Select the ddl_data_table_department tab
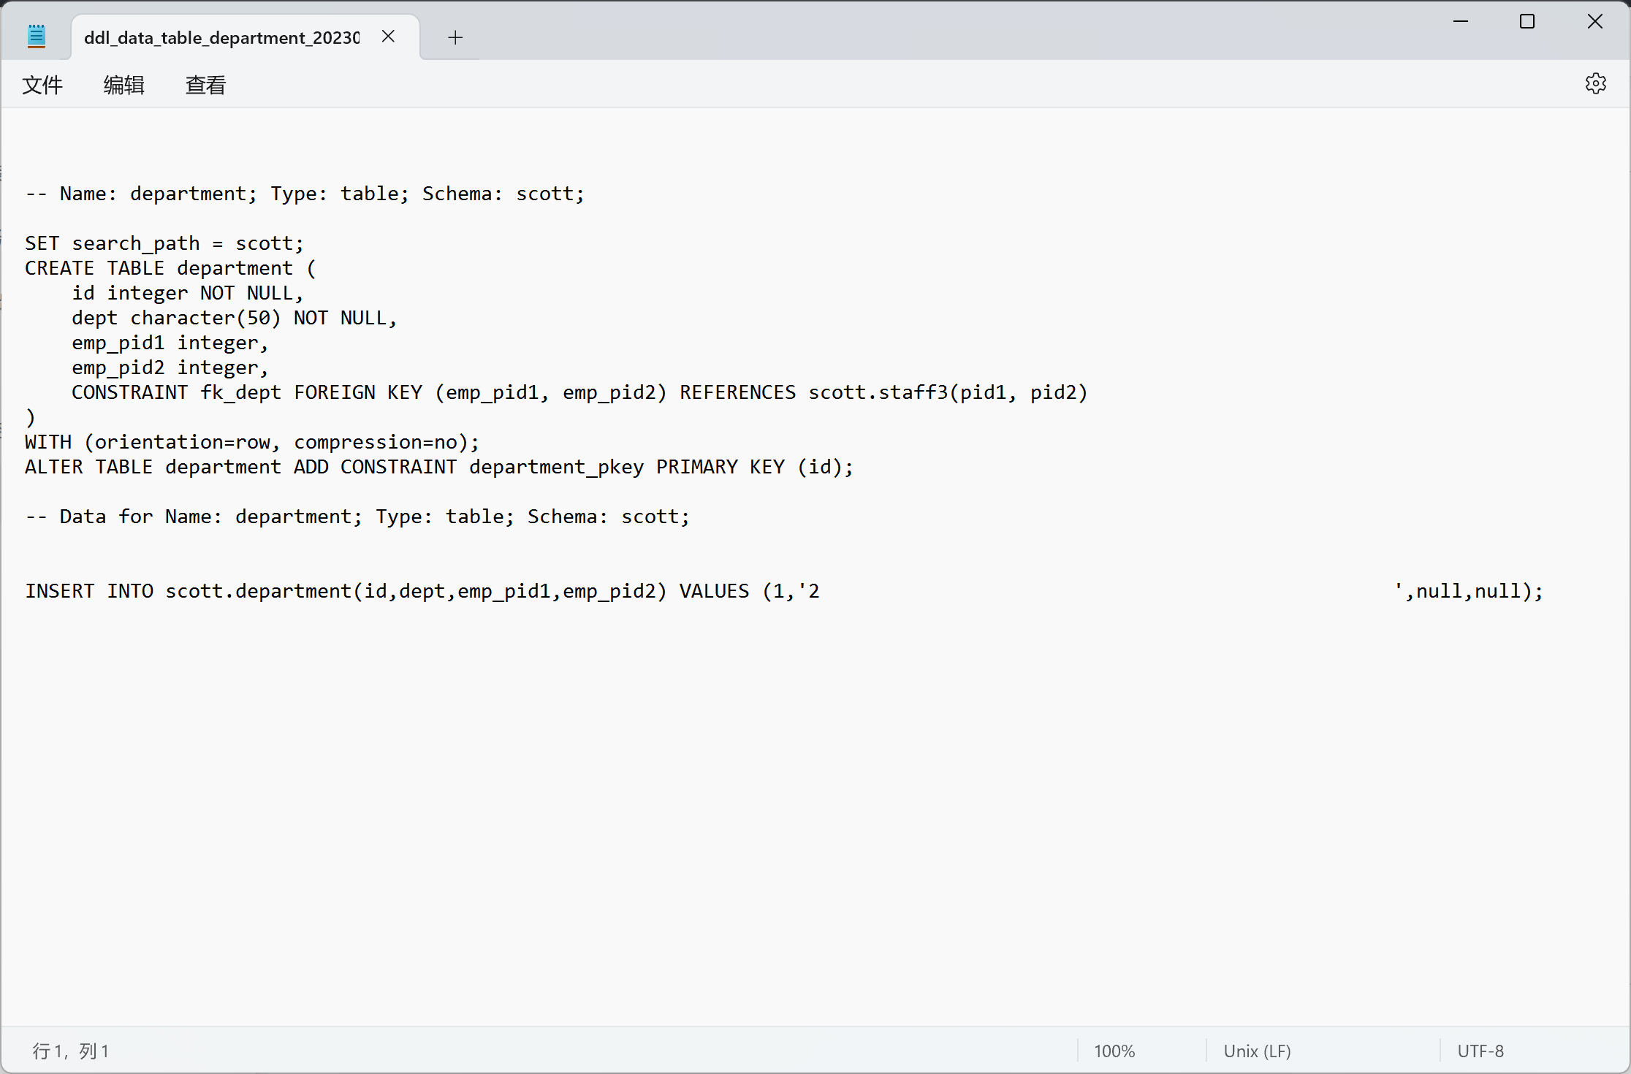The height and width of the screenshot is (1074, 1631). point(221,37)
